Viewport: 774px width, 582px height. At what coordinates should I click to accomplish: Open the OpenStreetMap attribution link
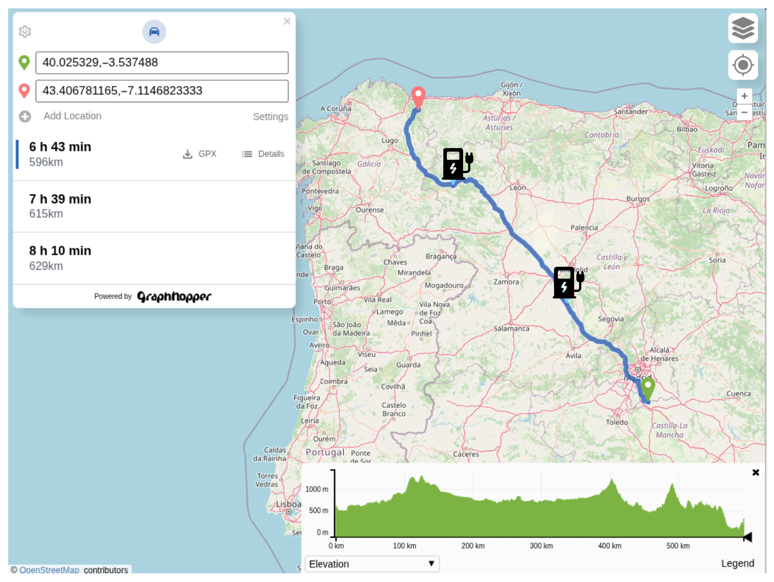[49, 570]
